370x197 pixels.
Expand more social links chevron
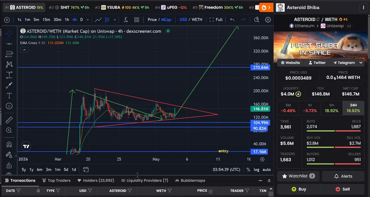coord(361,62)
